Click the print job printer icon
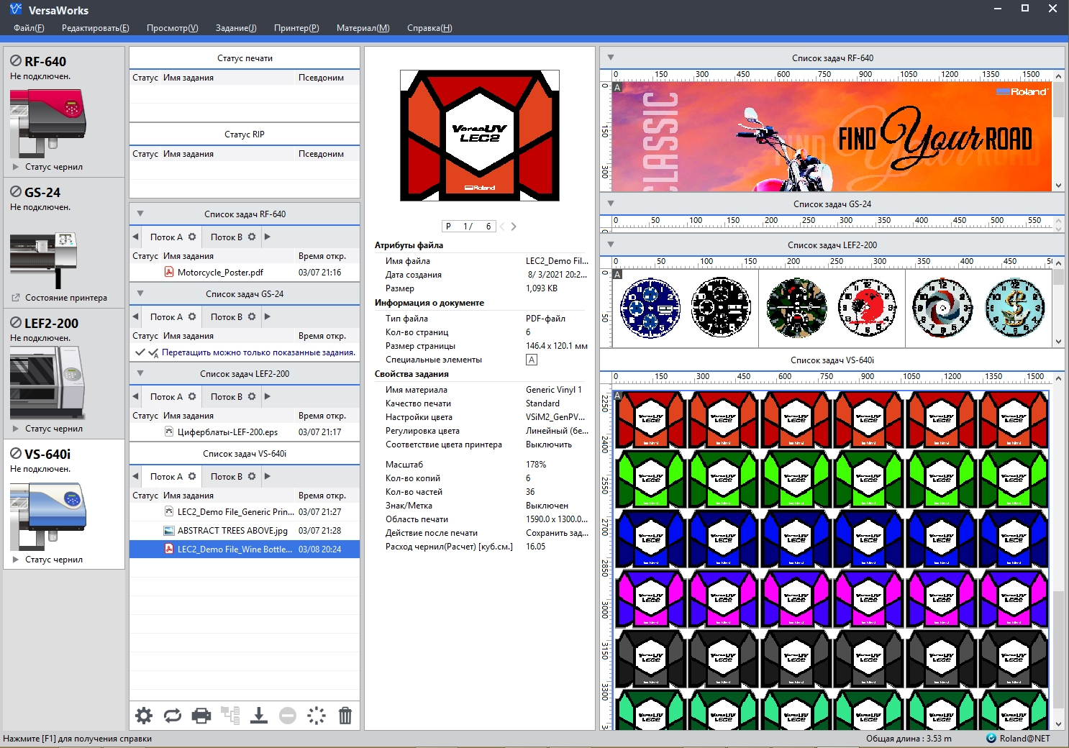 click(201, 716)
